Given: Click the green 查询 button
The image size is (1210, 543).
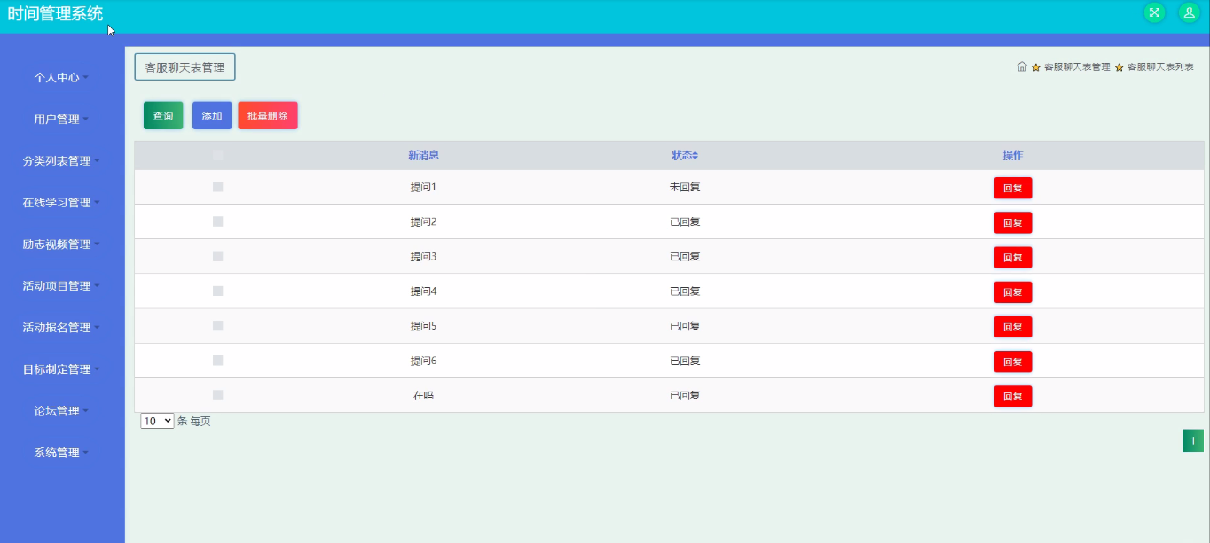Looking at the screenshot, I should point(163,116).
